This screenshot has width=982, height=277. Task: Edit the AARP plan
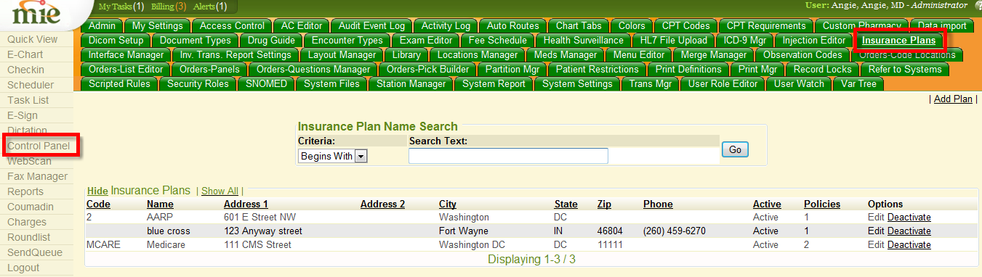[876, 218]
